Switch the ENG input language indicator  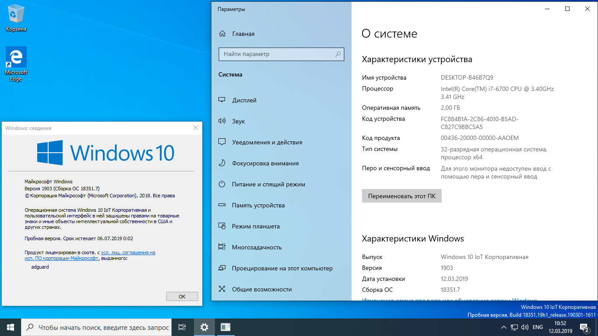[x=538, y=327]
